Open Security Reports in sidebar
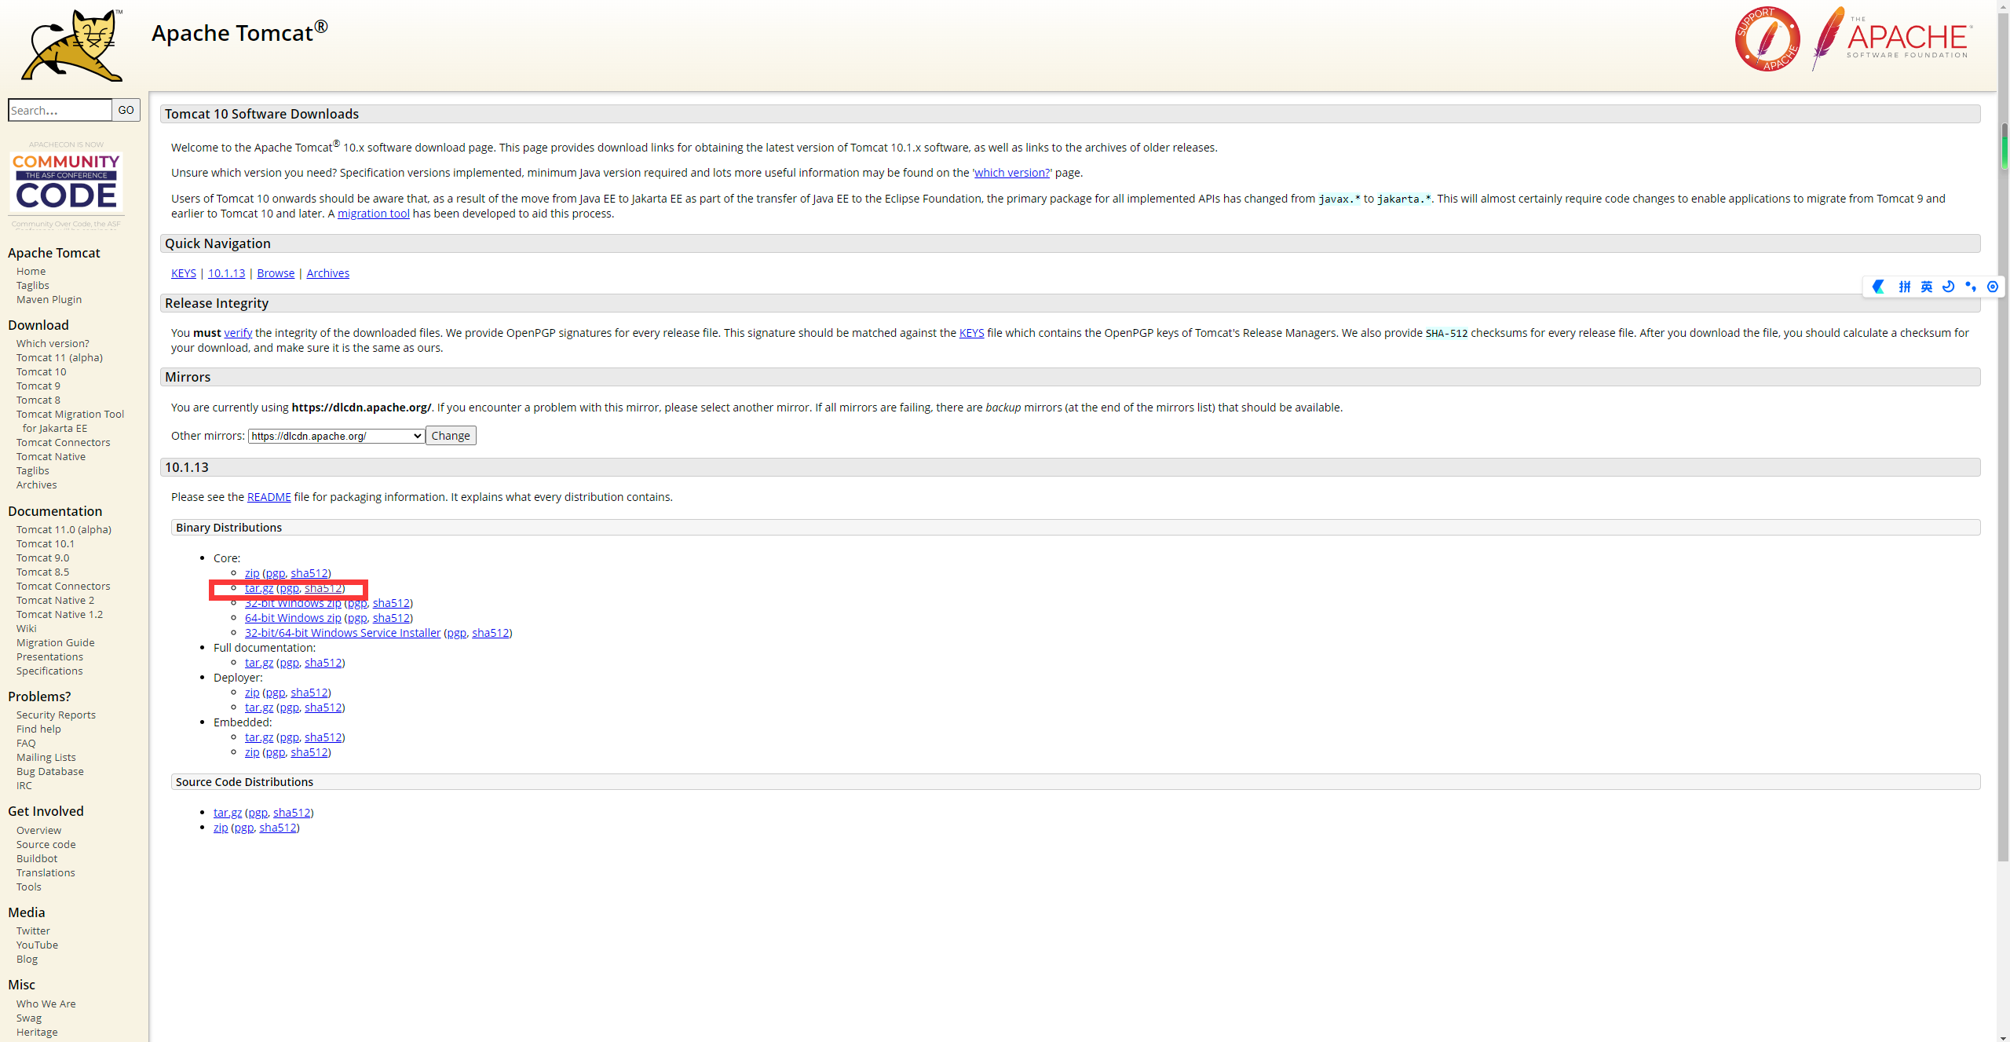The height and width of the screenshot is (1042, 2010). tap(56, 715)
